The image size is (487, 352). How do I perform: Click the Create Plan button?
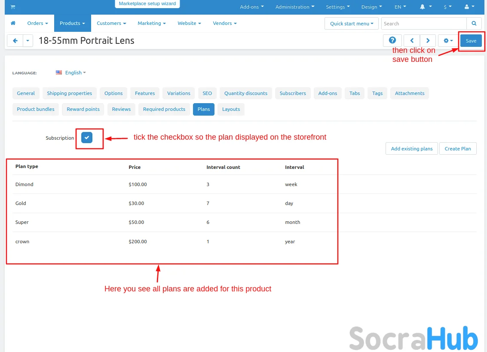(x=457, y=149)
